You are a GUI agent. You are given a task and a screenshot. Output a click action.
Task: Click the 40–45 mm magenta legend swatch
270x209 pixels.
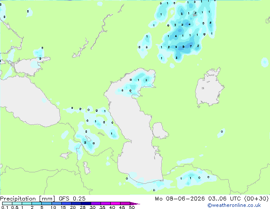click(115, 203)
